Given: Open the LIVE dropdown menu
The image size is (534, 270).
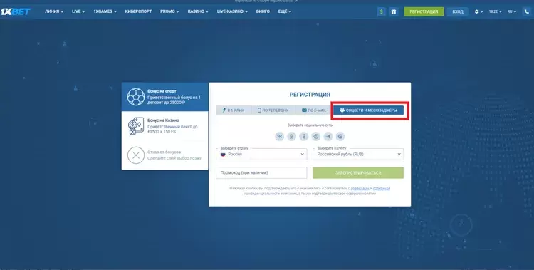Looking at the screenshot, I should pos(78,11).
